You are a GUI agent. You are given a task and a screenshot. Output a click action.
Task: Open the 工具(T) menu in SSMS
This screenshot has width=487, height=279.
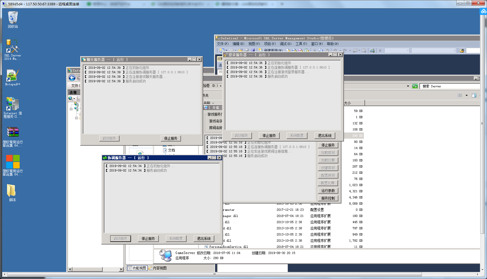[301, 44]
